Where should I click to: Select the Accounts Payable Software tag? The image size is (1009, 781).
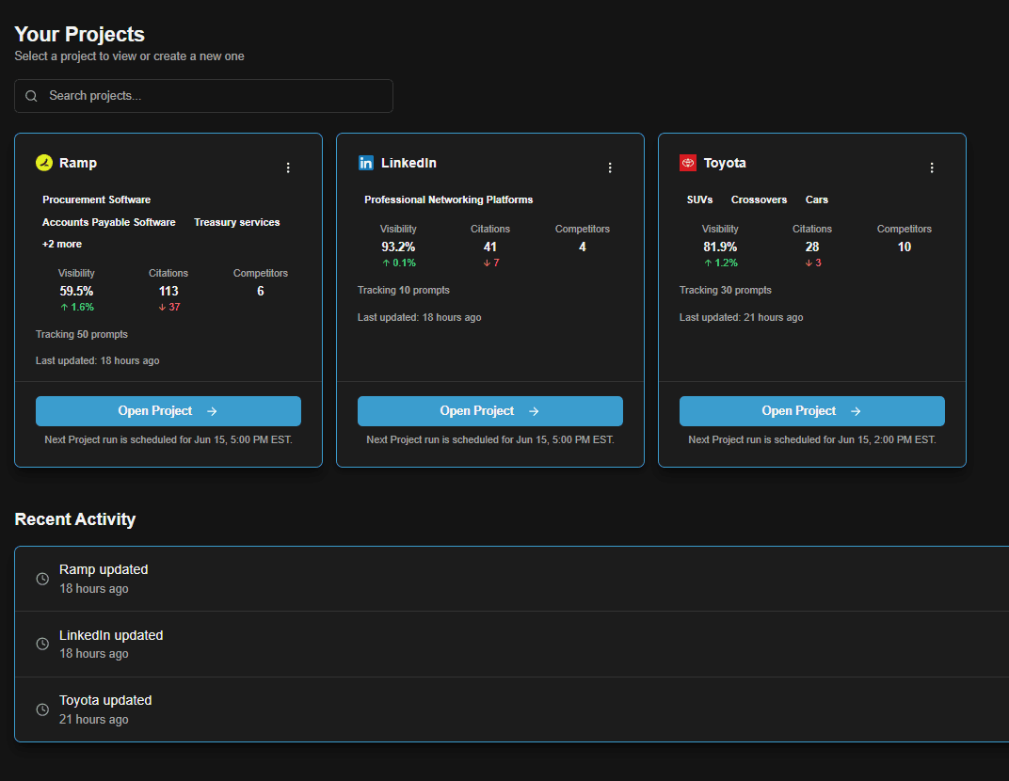pos(109,222)
